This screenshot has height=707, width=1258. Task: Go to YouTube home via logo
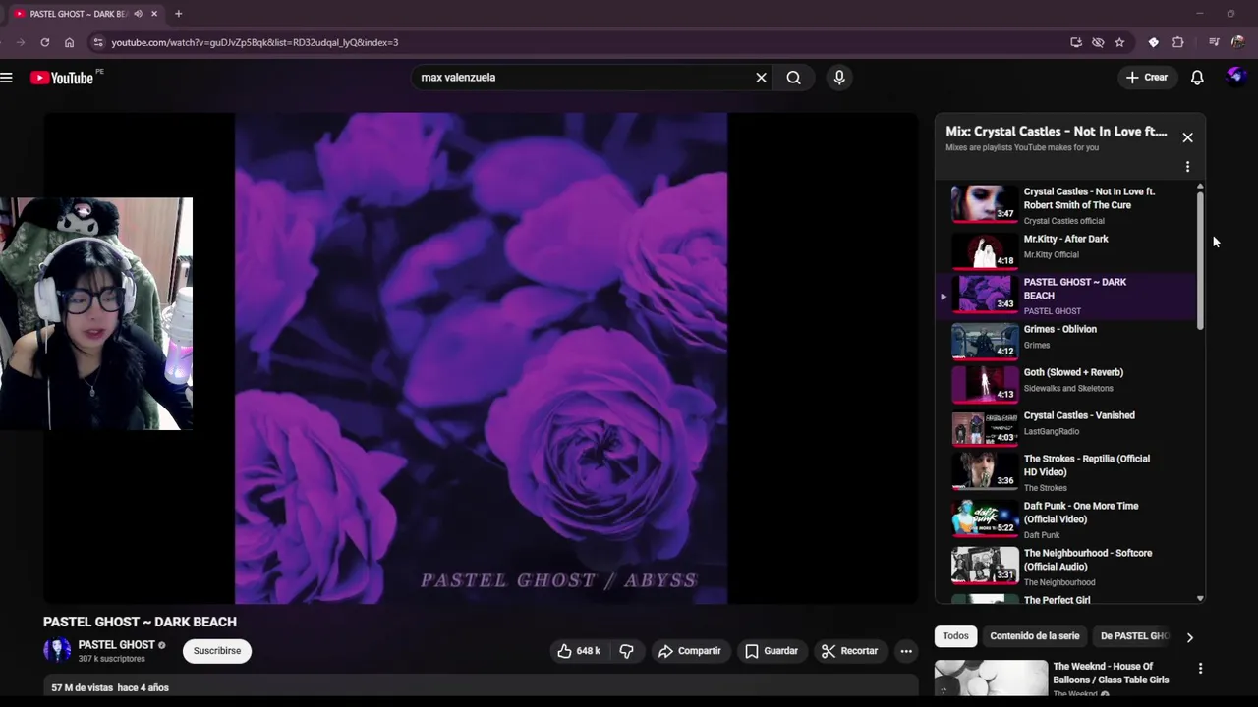point(62,78)
